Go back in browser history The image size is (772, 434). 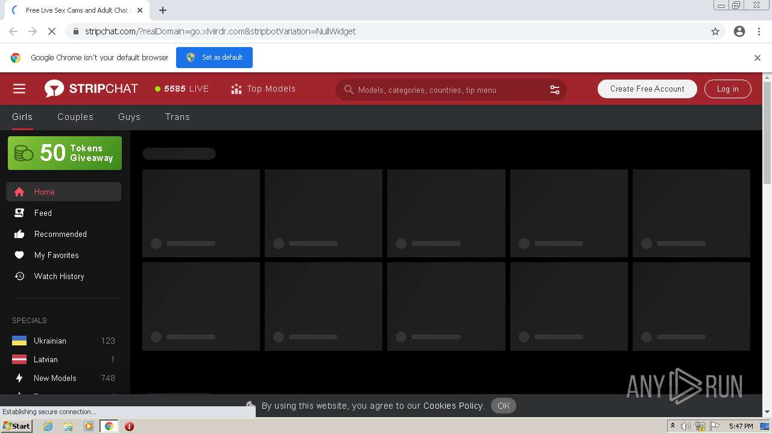(13, 31)
